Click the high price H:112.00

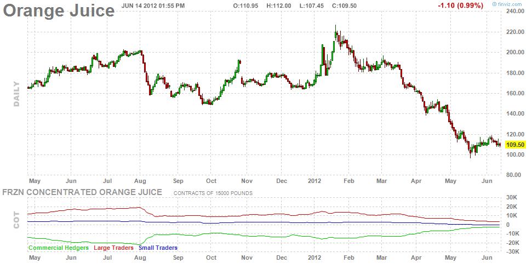click(x=279, y=6)
